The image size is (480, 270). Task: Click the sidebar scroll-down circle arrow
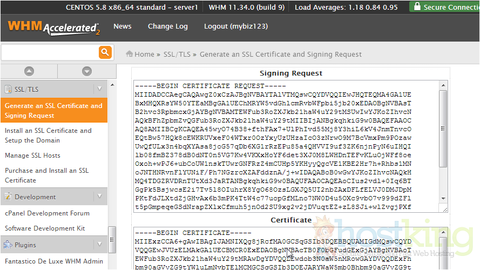tap(86, 71)
